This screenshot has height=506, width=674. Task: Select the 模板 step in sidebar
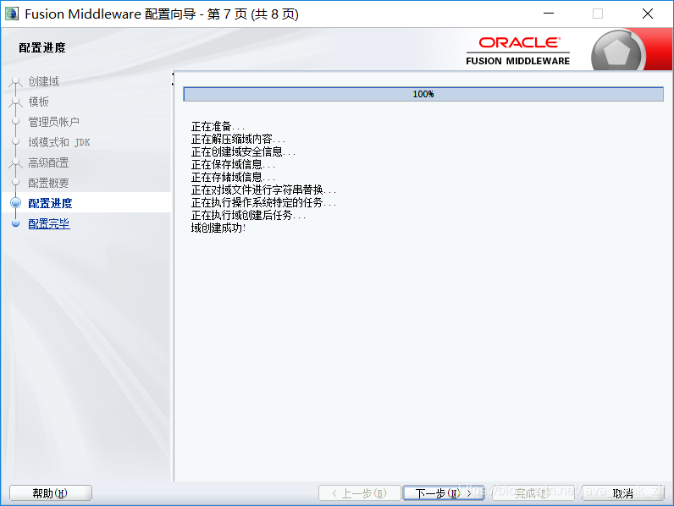(38, 102)
